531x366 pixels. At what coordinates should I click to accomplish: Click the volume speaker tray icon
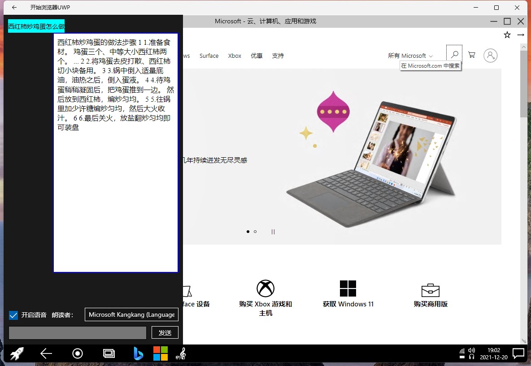(471, 350)
